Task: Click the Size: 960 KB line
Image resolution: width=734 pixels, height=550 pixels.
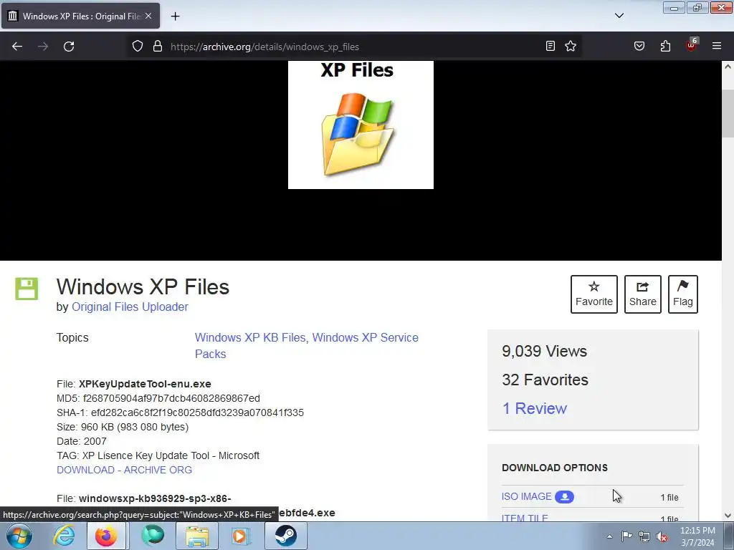Action: pyautogui.click(x=123, y=427)
